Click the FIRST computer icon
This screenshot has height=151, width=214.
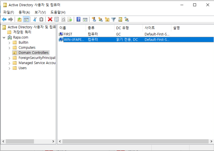pyautogui.click(x=61, y=34)
